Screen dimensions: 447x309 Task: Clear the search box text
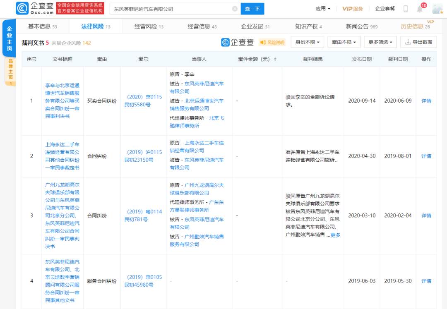(235, 9)
